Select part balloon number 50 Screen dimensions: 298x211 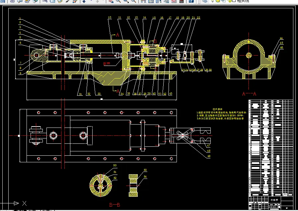[x=115, y=165]
